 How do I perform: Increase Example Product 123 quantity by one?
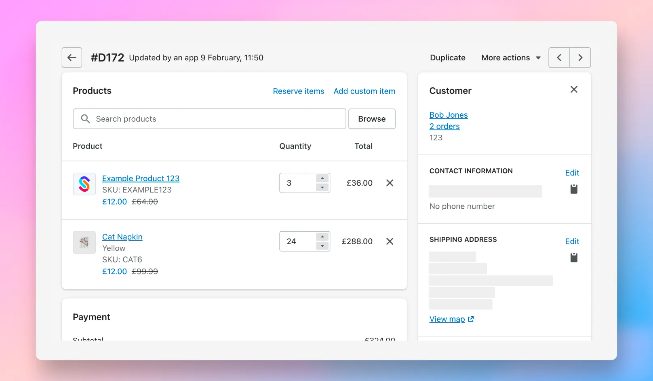point(322,178)
